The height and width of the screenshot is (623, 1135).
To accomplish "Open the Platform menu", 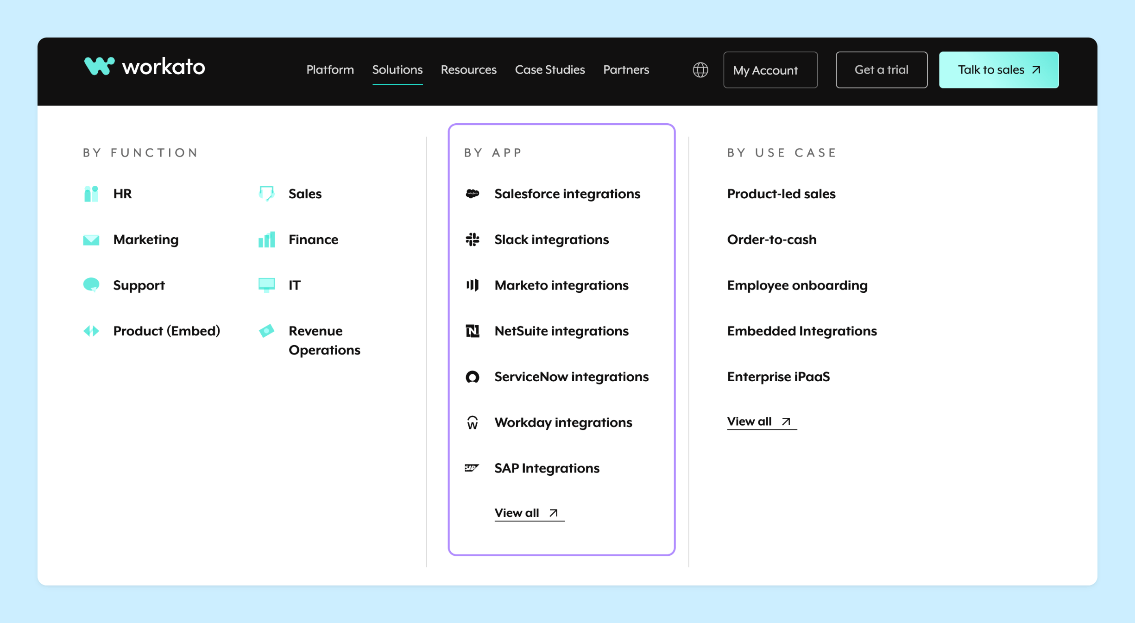I will coord(330,70).
